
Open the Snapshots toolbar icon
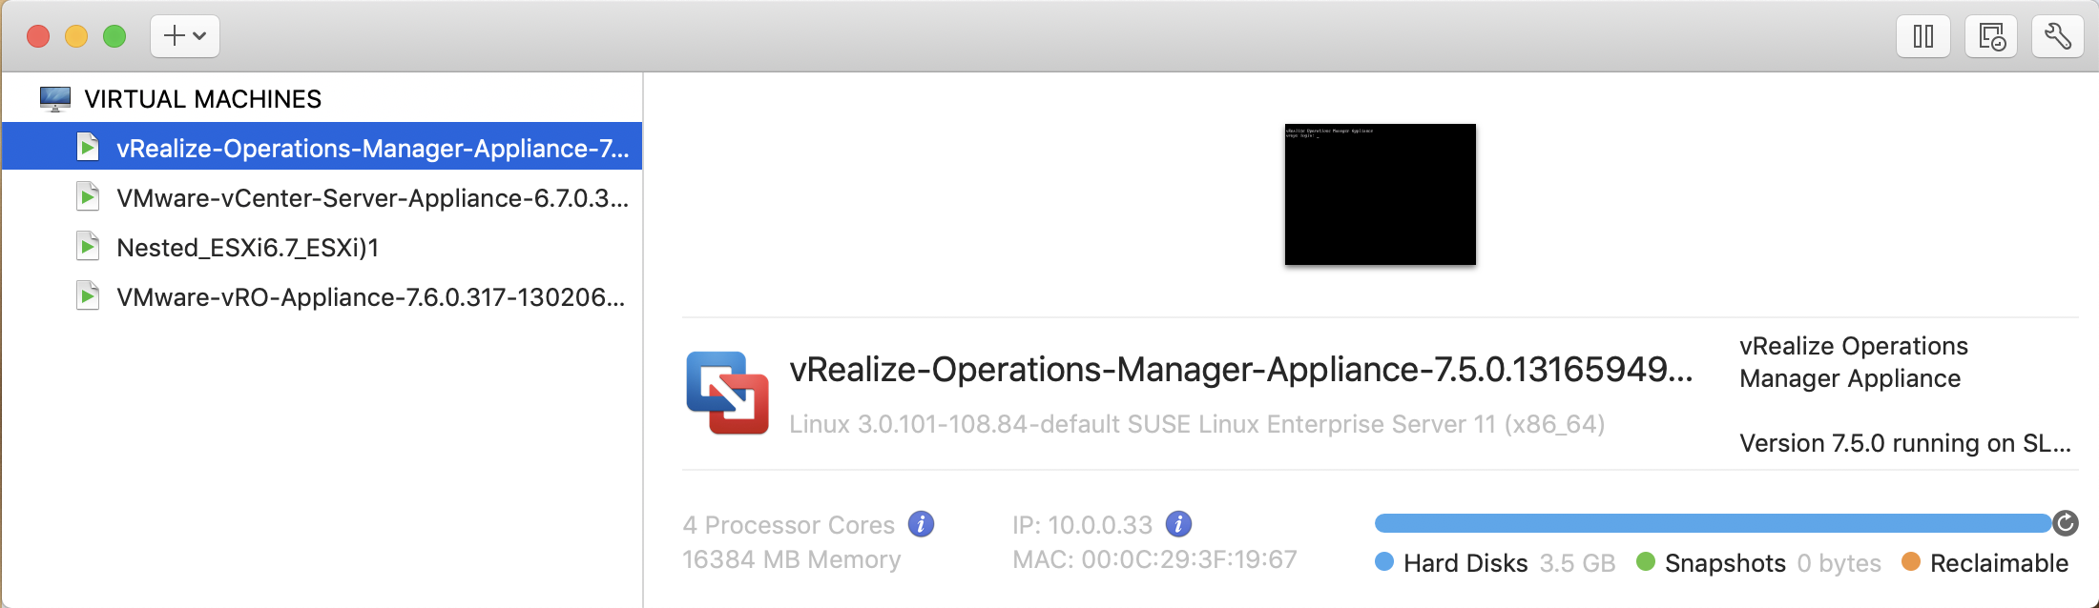pos(1991,37)
